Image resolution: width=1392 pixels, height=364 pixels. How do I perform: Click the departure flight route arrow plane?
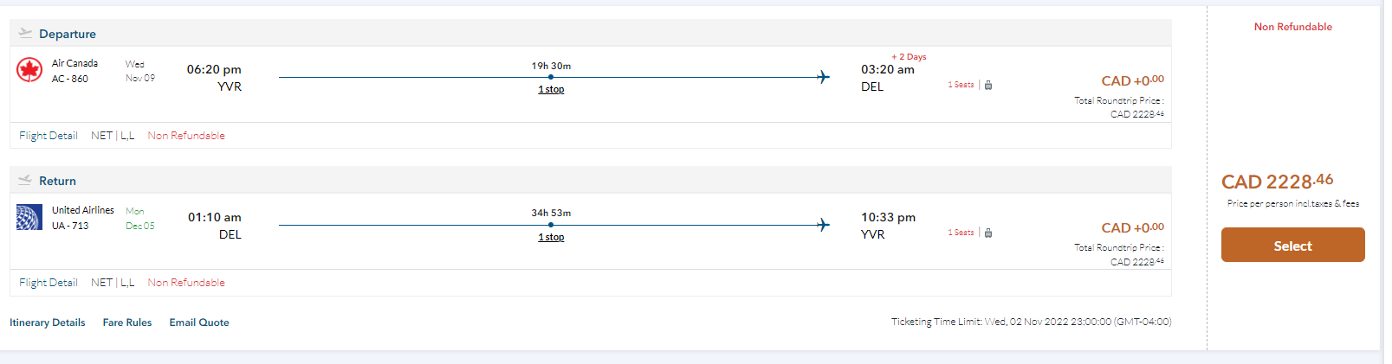pyautogui.click(x=823, y=77)
